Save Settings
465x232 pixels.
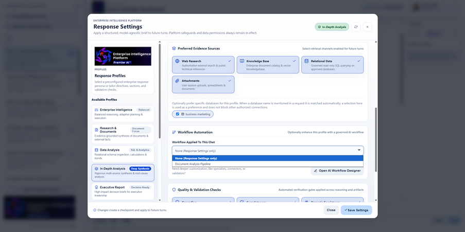tap(356, 210)
